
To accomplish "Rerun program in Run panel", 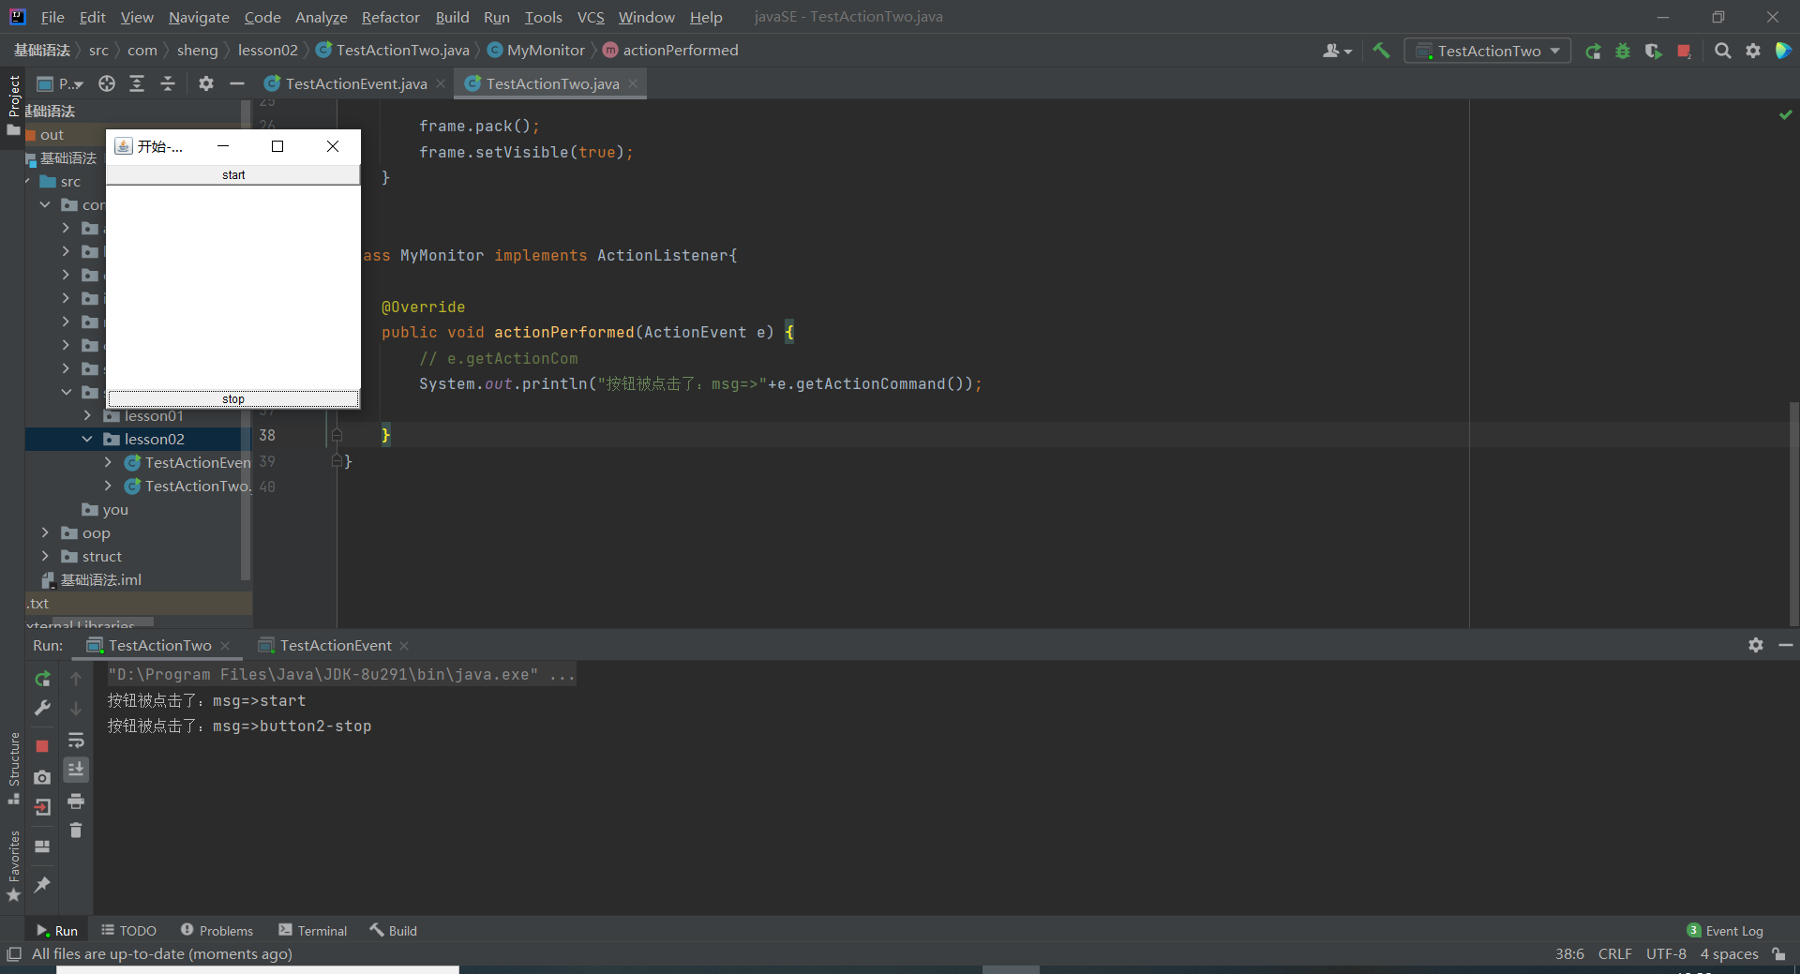I will point(42,679).
